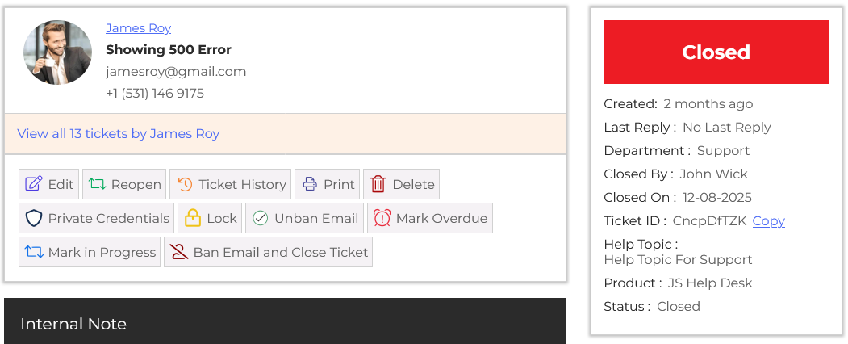Select the Print button text

click(x=339, y=184)
